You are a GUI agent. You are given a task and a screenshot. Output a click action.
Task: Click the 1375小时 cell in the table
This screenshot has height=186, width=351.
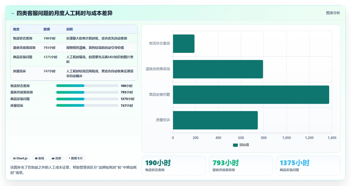[x=51, y=57]
